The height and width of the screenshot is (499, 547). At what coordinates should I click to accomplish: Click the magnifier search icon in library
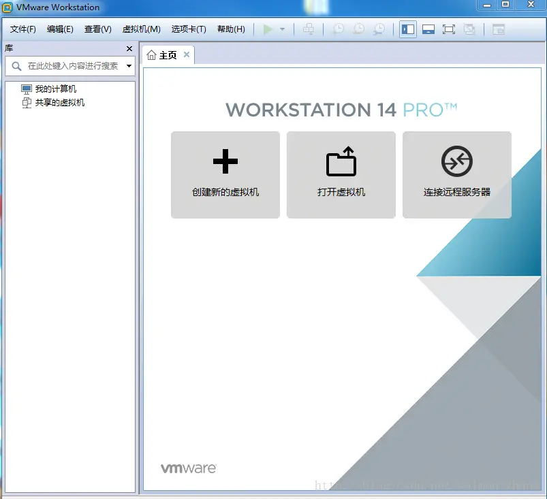tap(16, 66)
